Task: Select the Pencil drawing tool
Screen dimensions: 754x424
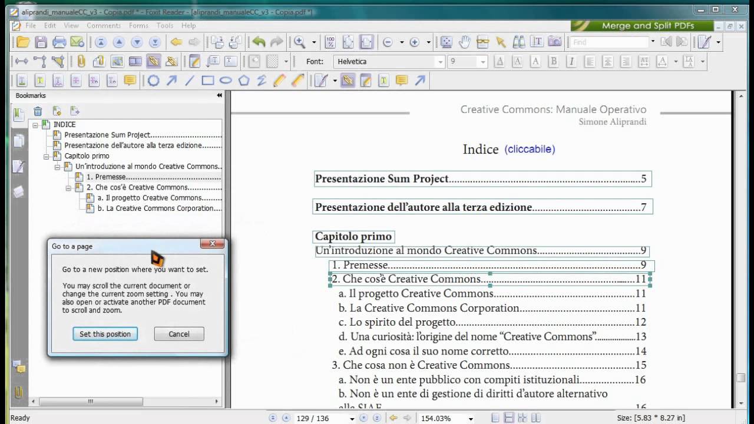Action: [x=280, y=81]
